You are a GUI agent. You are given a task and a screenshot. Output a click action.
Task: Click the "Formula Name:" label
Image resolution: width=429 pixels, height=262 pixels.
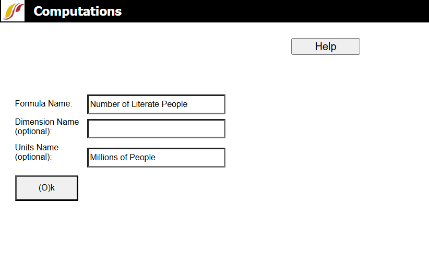pos(44,103)
